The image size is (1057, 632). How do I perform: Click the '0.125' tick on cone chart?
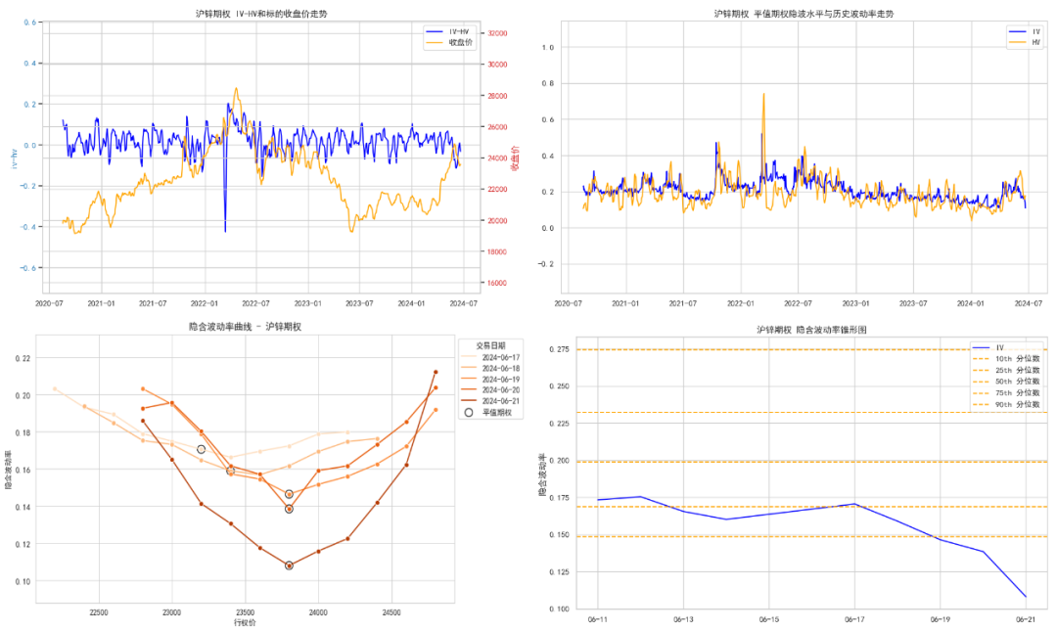click(560, 572)
